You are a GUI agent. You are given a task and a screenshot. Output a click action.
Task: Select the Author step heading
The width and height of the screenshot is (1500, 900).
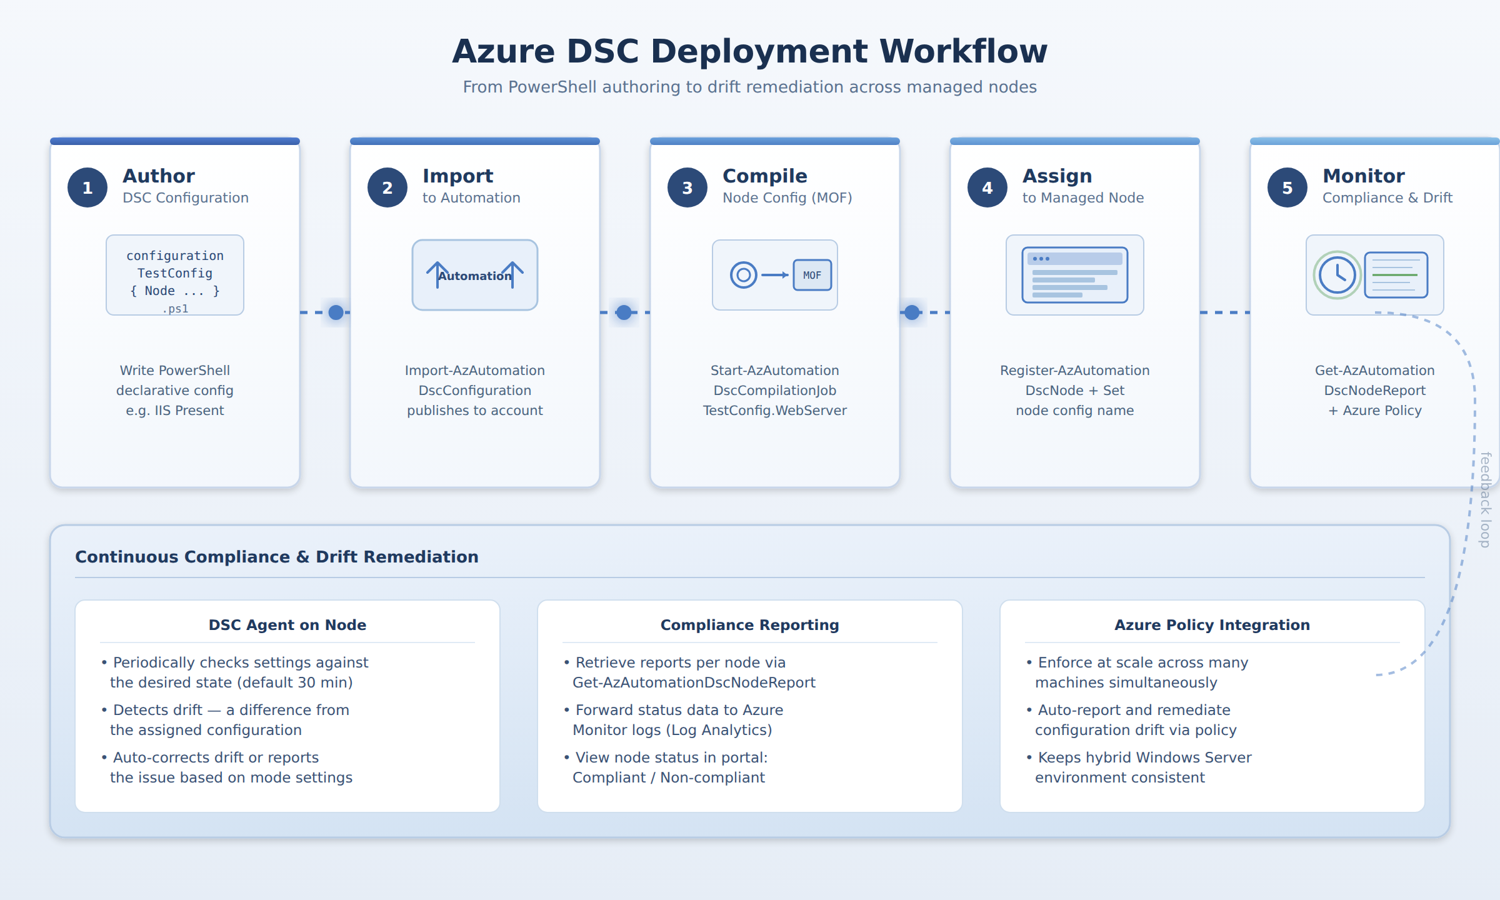coord(159,176)
